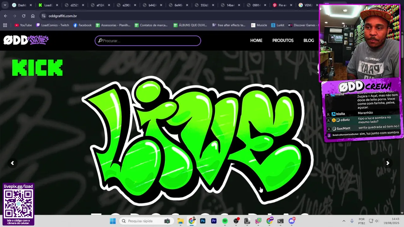
Task: Switch to the 553d3 tab
Action: click(202, 5)
